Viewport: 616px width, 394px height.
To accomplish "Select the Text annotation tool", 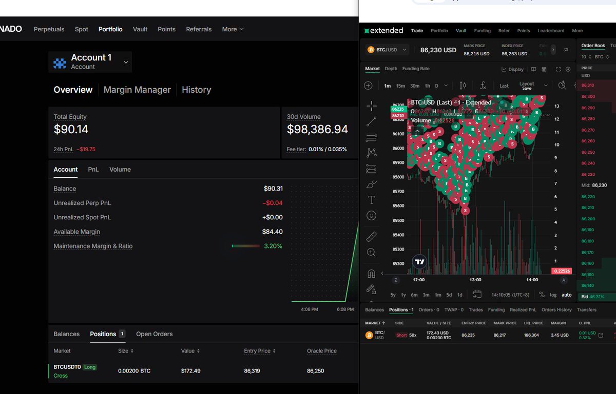I will 372,200.
